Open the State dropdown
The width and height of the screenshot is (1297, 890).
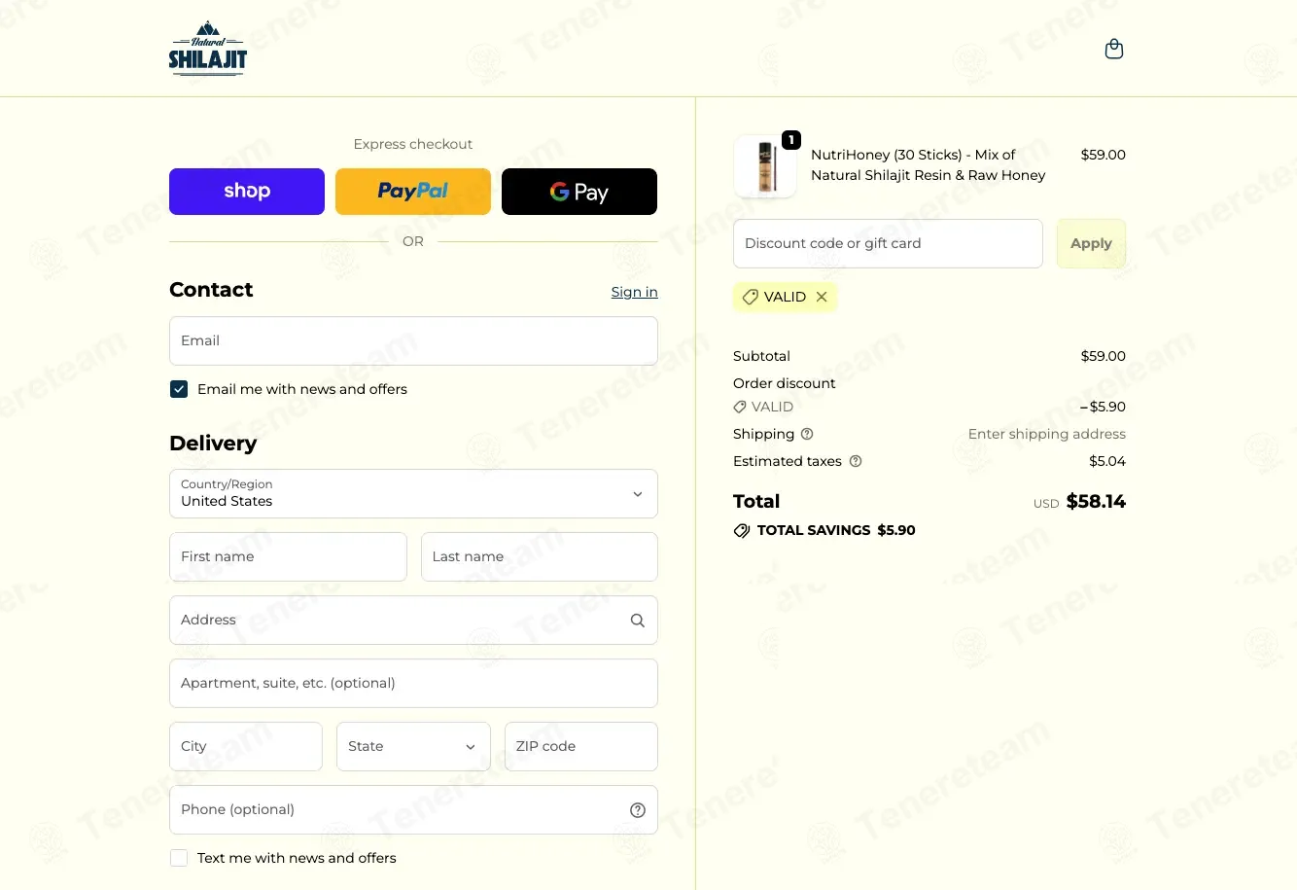(413, 747)
